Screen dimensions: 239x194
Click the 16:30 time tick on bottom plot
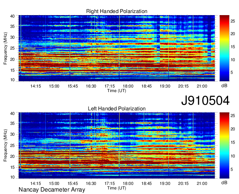point(91,183)
